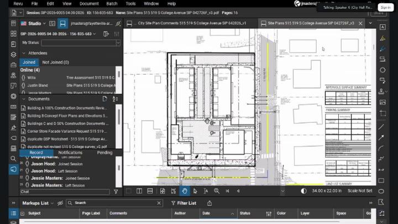Select the Joined attendees tab

click(x=29, y=62)
